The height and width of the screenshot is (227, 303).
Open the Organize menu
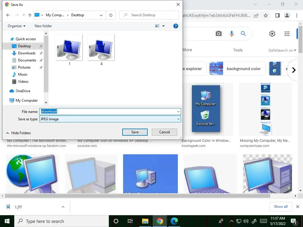pyautogui.click(x=17, y=26)
